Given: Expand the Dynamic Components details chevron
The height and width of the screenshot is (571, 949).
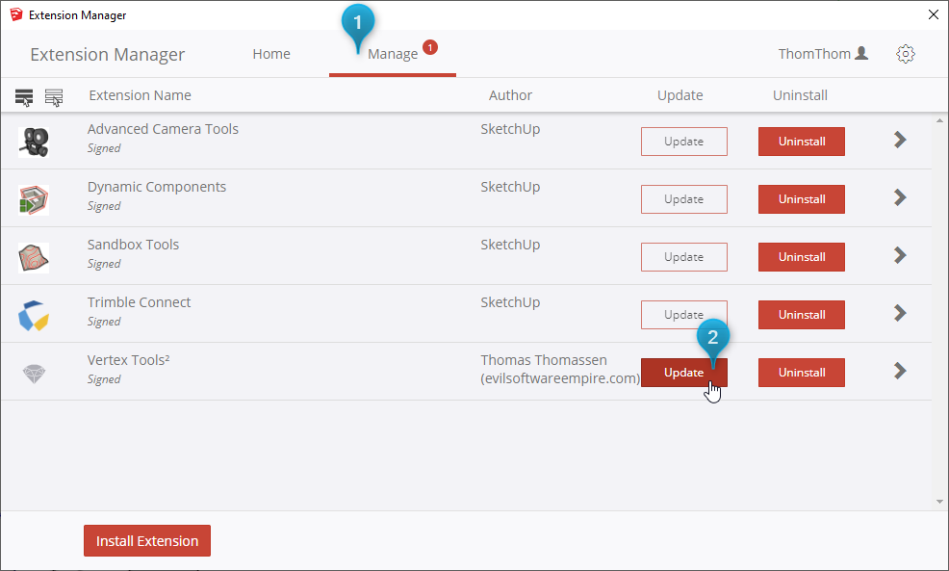Looking at the screenshot, I should (x=900, y=198).
